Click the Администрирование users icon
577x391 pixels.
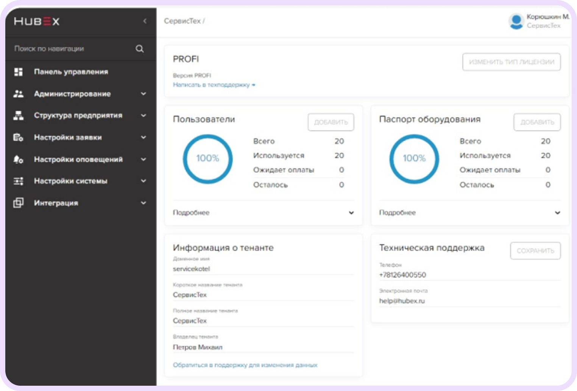click(18, 94)
